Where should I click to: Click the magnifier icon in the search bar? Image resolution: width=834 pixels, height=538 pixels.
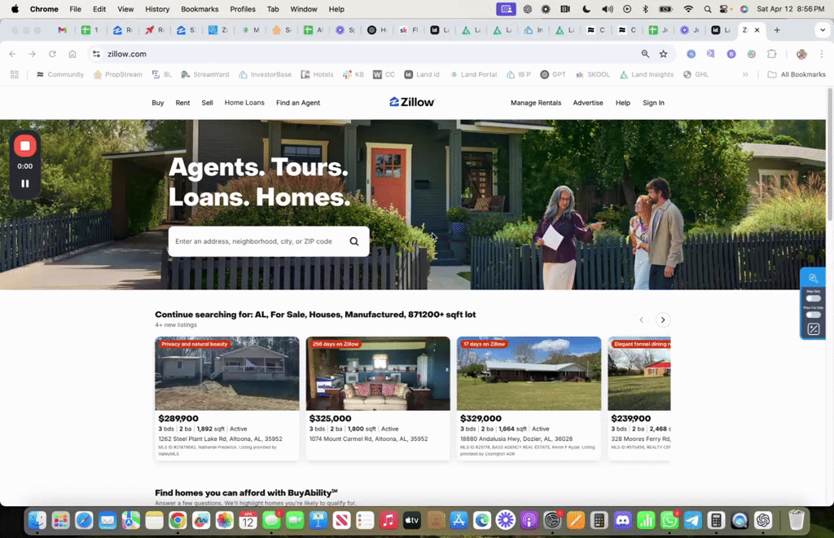[x=354, y=241]
